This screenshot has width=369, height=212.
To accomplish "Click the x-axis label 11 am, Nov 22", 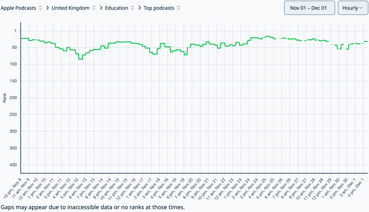I will tap(215, 189).
